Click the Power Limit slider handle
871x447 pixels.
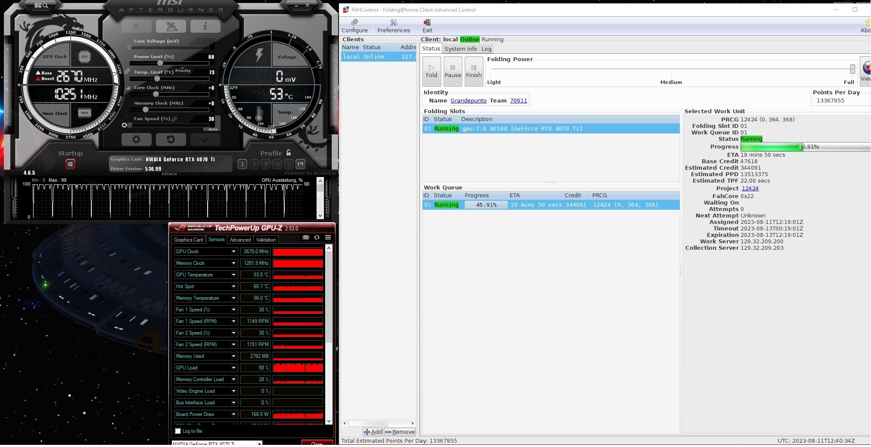coord(160,63)
